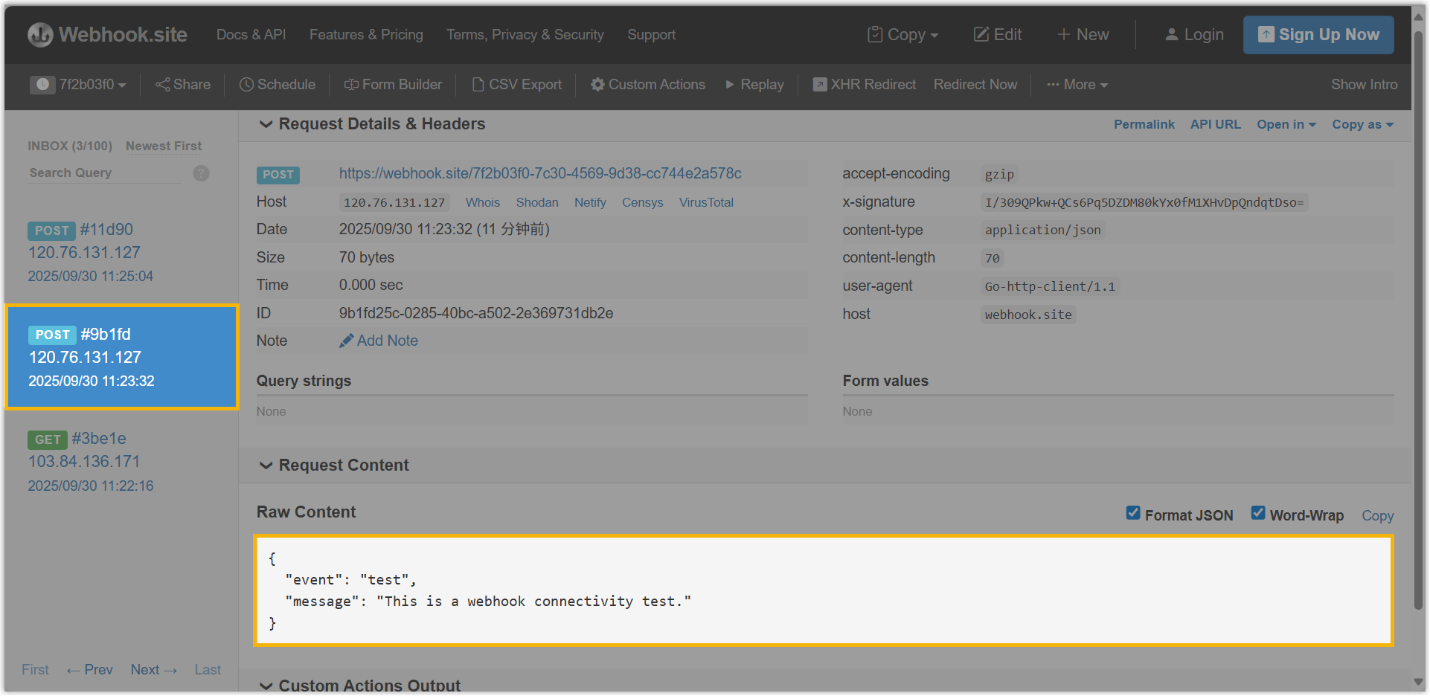Open the Schedule clock tool
Image resolution: width=1430 pixels, height=696 pixels.
coord(277,85)
